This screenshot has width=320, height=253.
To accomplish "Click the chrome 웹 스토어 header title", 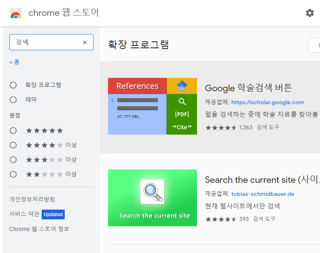I will pos(64,13).
